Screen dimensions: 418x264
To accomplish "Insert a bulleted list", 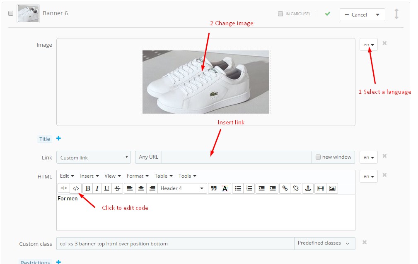I will pos(238,188).
